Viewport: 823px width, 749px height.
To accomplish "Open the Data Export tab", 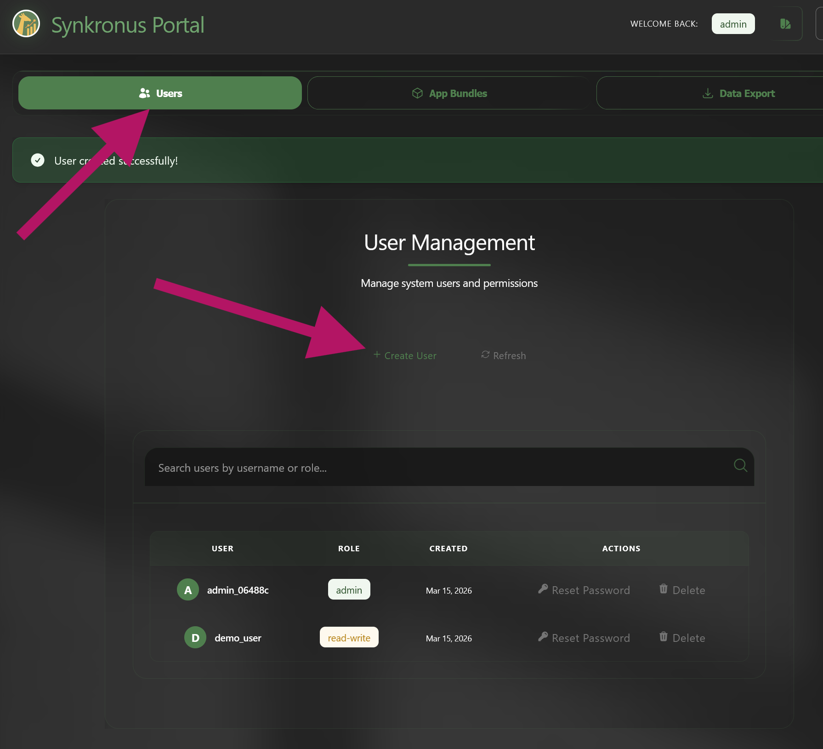I will (x=709, y=93).
